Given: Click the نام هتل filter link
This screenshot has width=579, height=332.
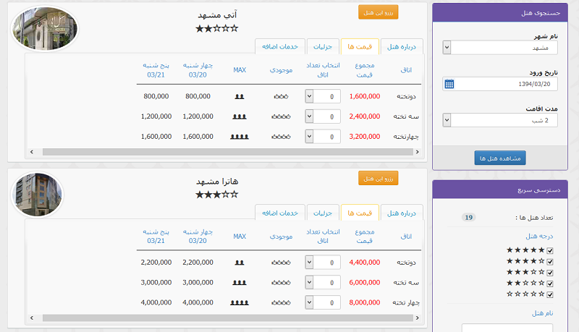Looking at the screenshot, I should click(x=542, y=313).
